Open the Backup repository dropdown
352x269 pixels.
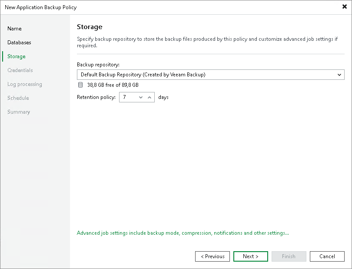click(x=340, y=74)
